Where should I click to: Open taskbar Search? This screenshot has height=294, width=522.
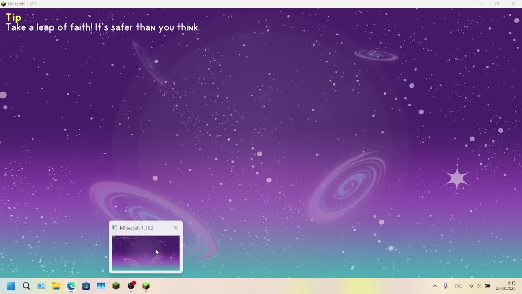pyautogui.click(x=26, y=286)
